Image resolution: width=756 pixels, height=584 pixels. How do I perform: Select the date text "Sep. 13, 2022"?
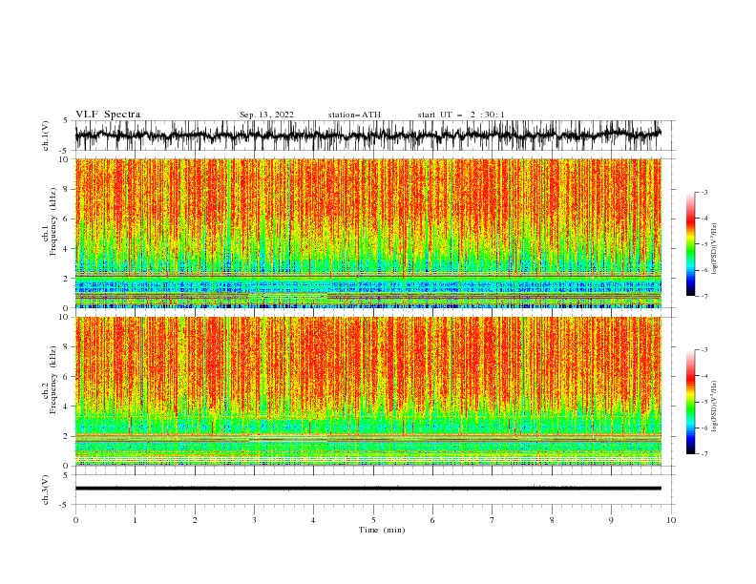(x=266, y=115)
